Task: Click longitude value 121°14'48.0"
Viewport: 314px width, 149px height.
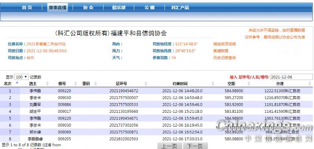Action: (187, 44)
